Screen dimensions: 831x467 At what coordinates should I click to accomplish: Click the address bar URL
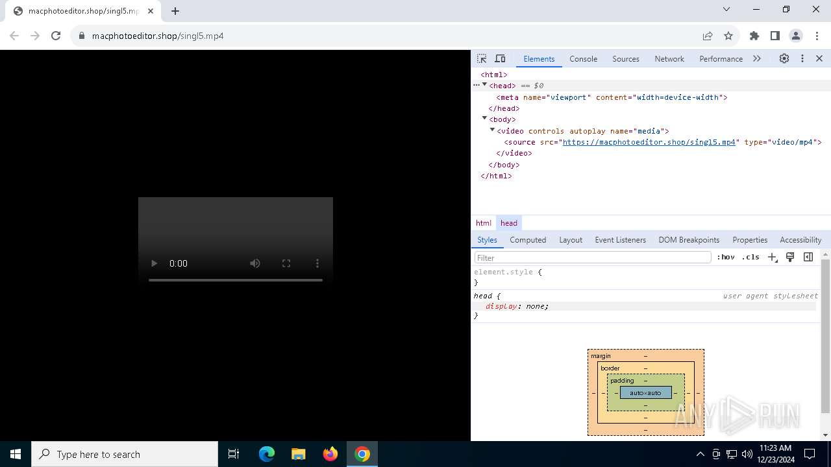tap(158, 36)
